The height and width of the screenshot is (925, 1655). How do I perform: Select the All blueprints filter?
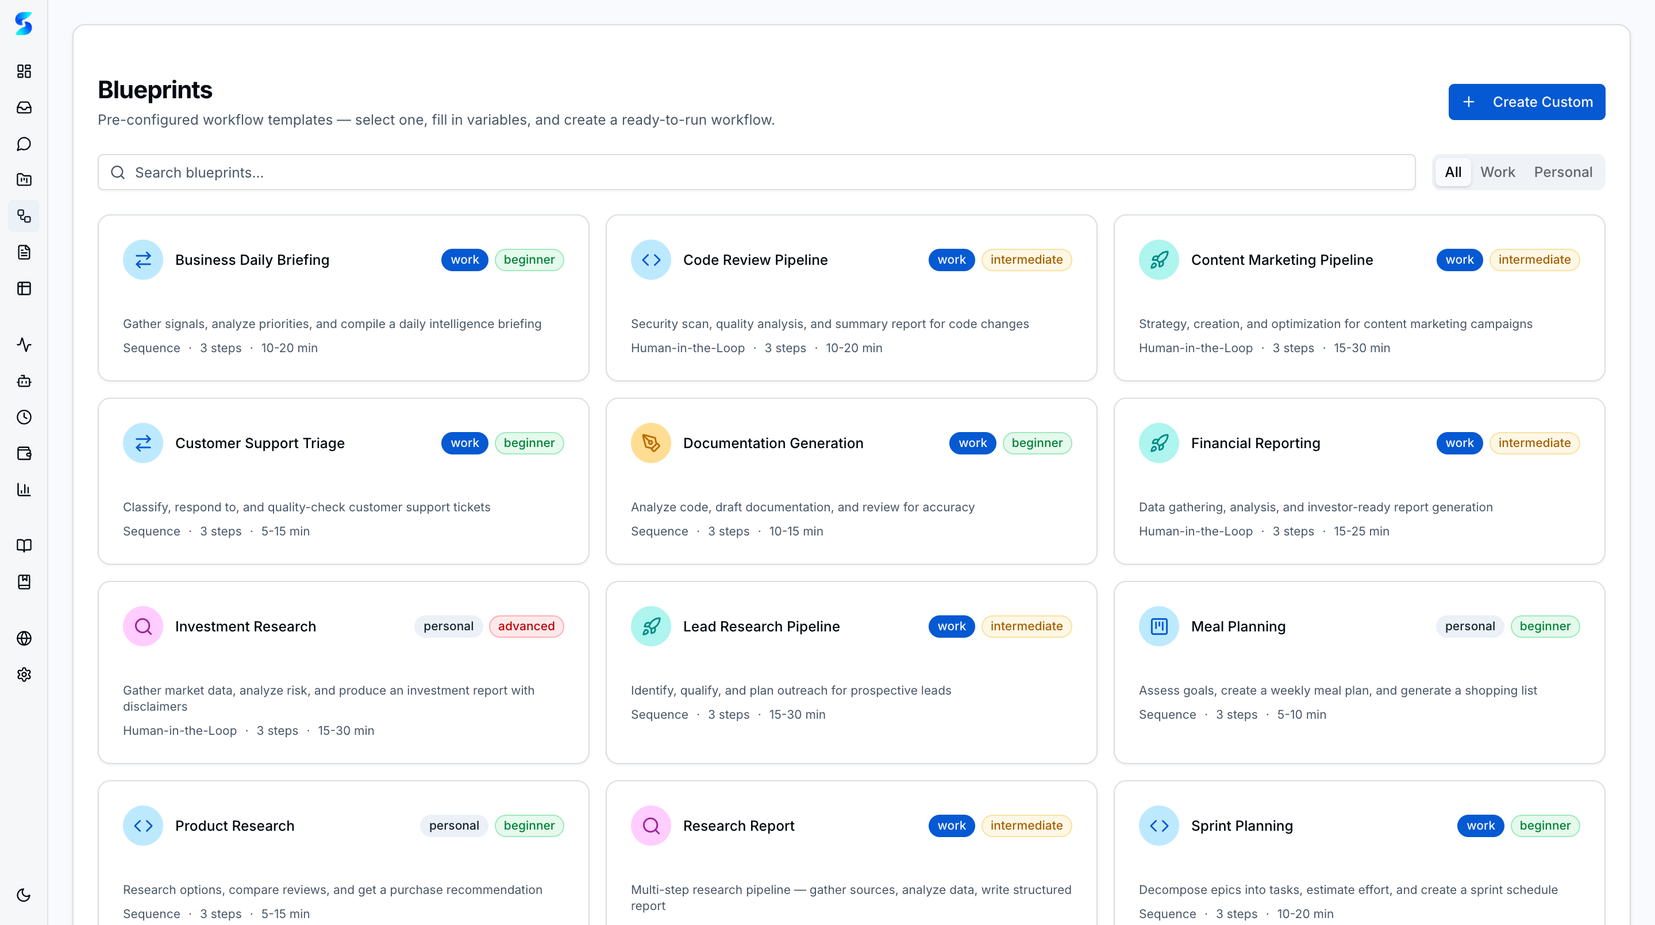[1453, 172]
